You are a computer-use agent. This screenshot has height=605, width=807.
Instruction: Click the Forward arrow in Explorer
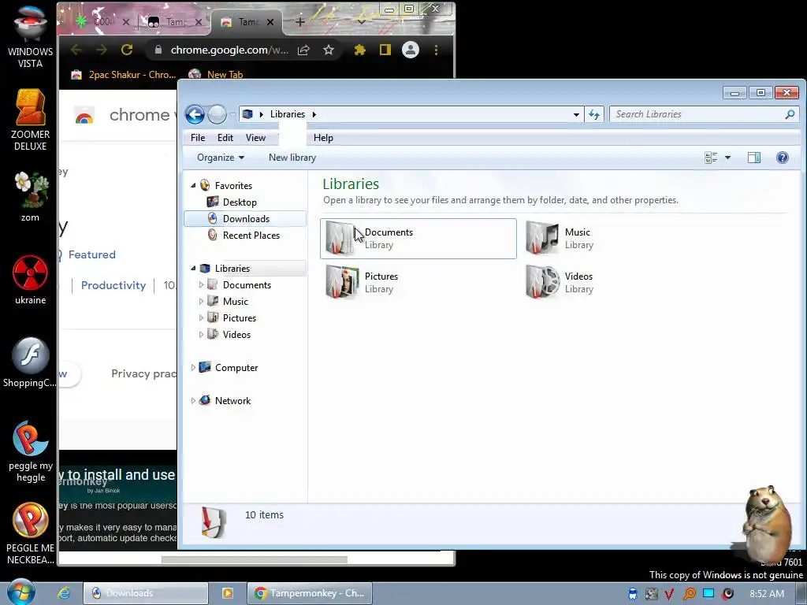[218, 114]
